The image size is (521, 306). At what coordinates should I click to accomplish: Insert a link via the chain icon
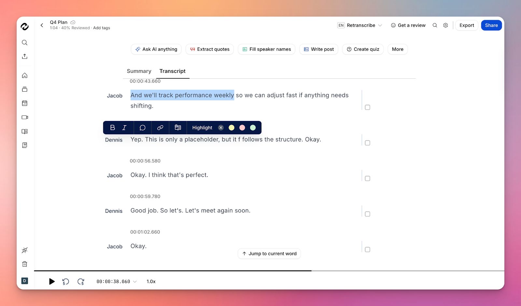pos(160,127)
